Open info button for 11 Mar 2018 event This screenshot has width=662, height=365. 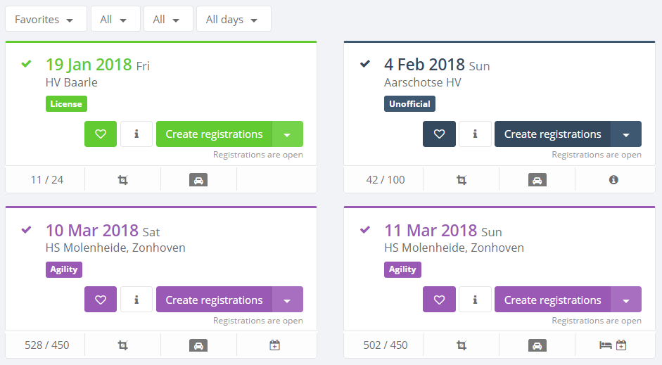pos(475,300)
